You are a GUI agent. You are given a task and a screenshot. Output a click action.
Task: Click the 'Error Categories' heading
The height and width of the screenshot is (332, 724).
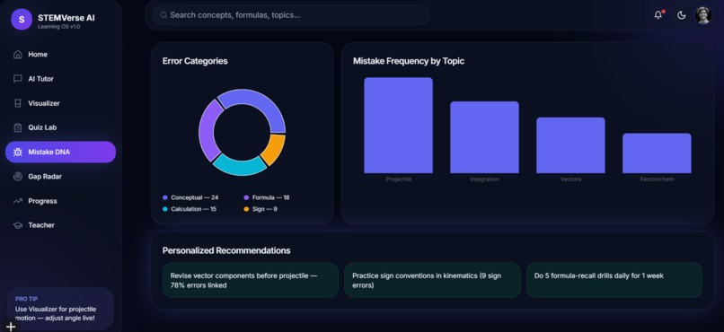click(195, 61)
